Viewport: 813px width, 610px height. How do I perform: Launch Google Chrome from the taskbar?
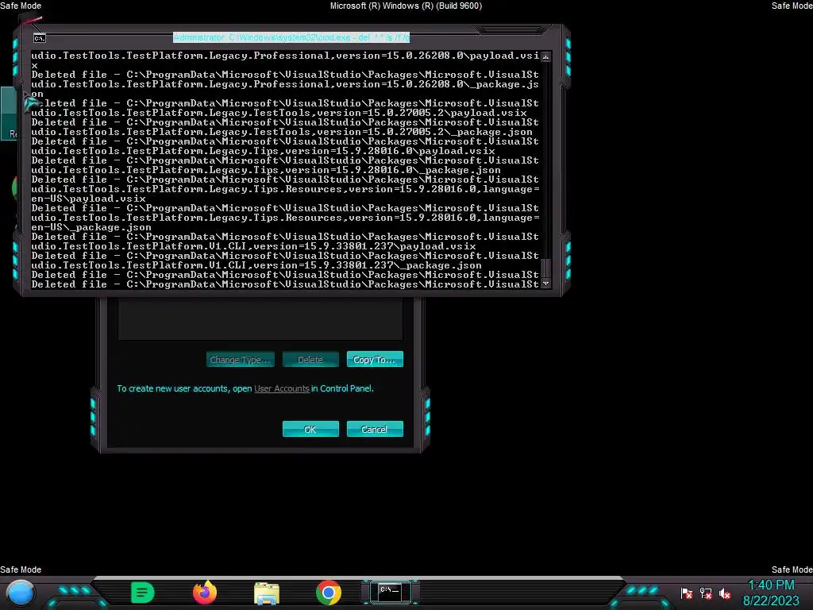click(x=329, y=593)
